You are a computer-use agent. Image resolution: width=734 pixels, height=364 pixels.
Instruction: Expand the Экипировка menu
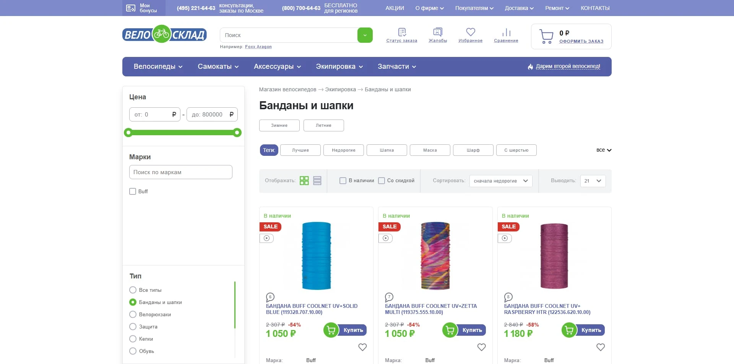point(339,66)
